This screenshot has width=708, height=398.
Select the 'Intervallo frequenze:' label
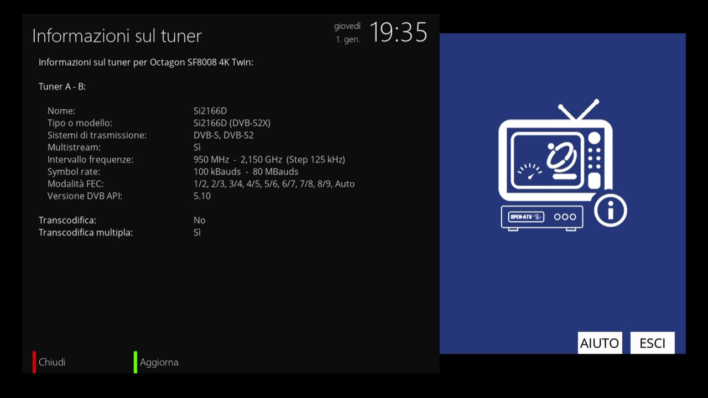point(90,160)
